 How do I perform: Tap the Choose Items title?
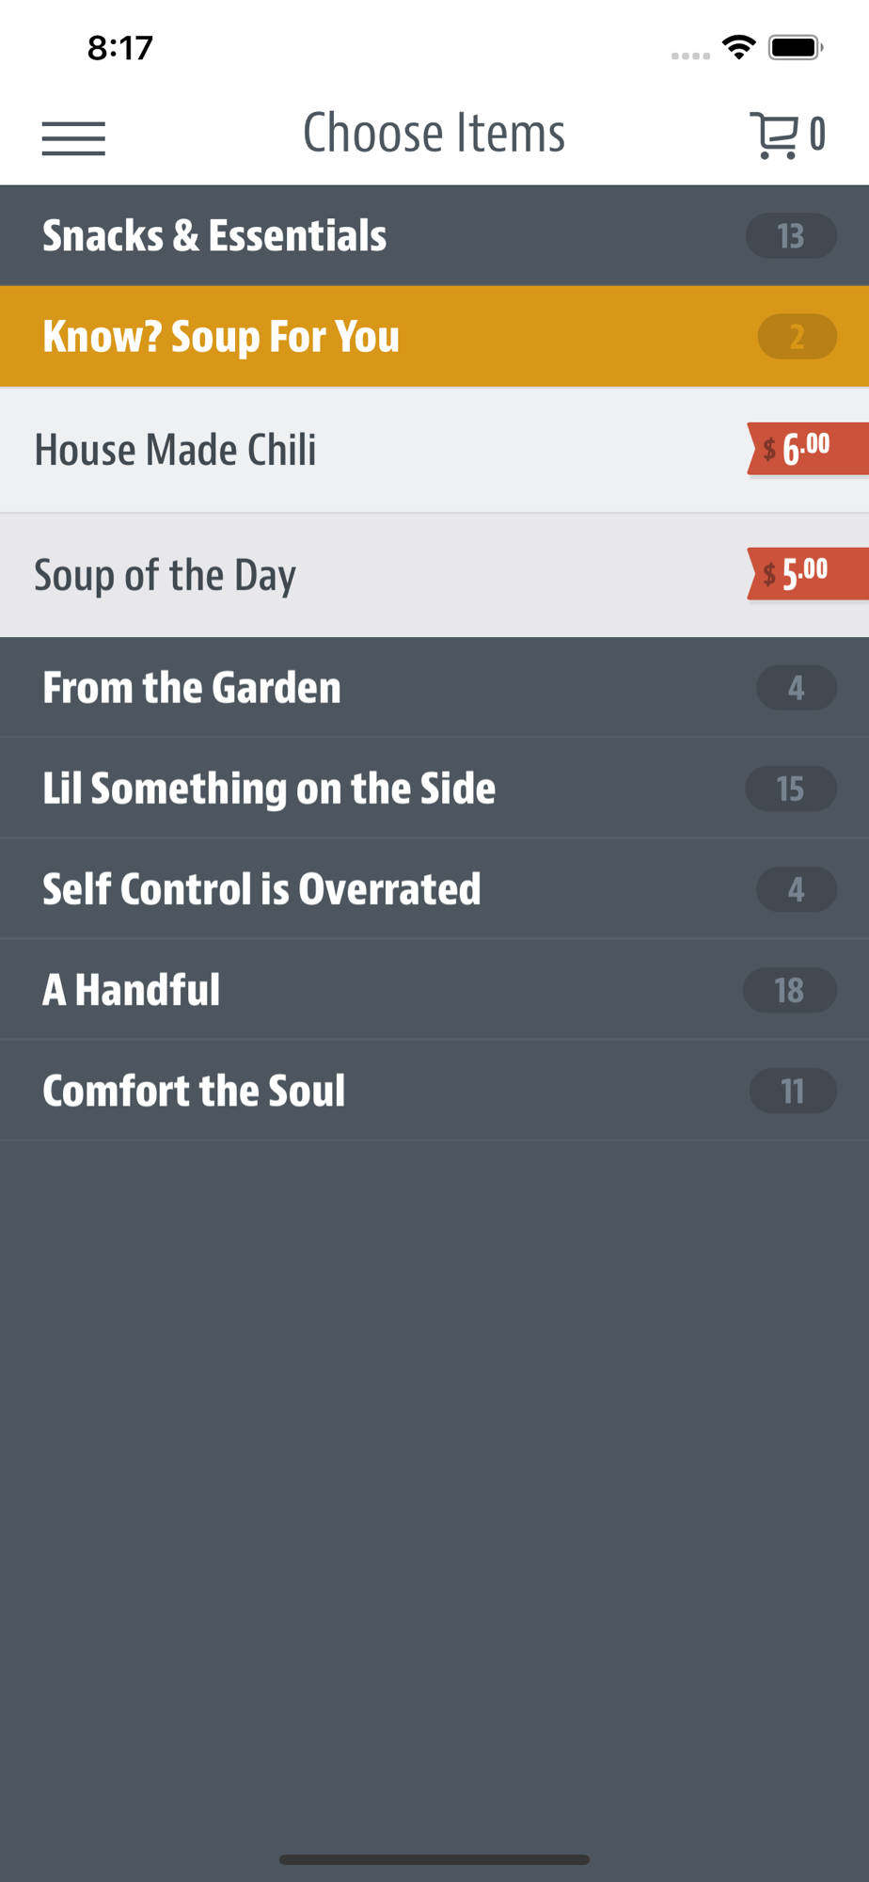point(434,133)
